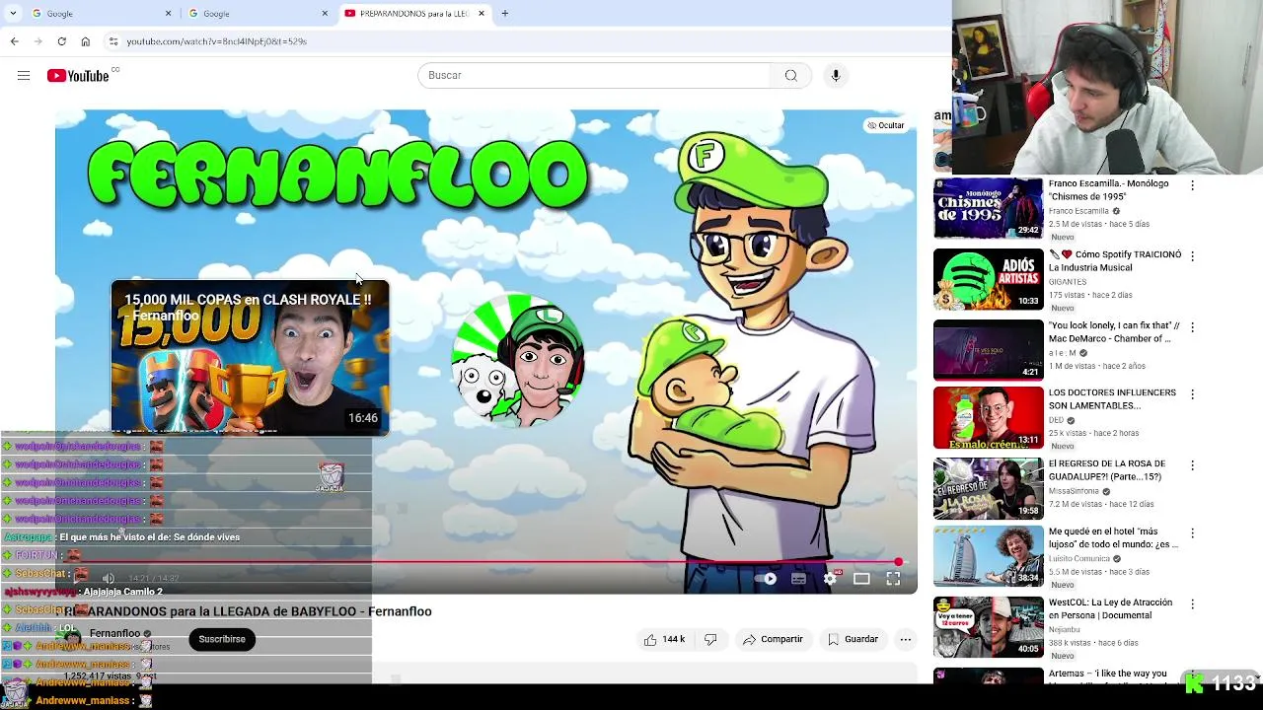Toggle autoplay switch in player
The image size is (1263, 710).
[768, 579]
